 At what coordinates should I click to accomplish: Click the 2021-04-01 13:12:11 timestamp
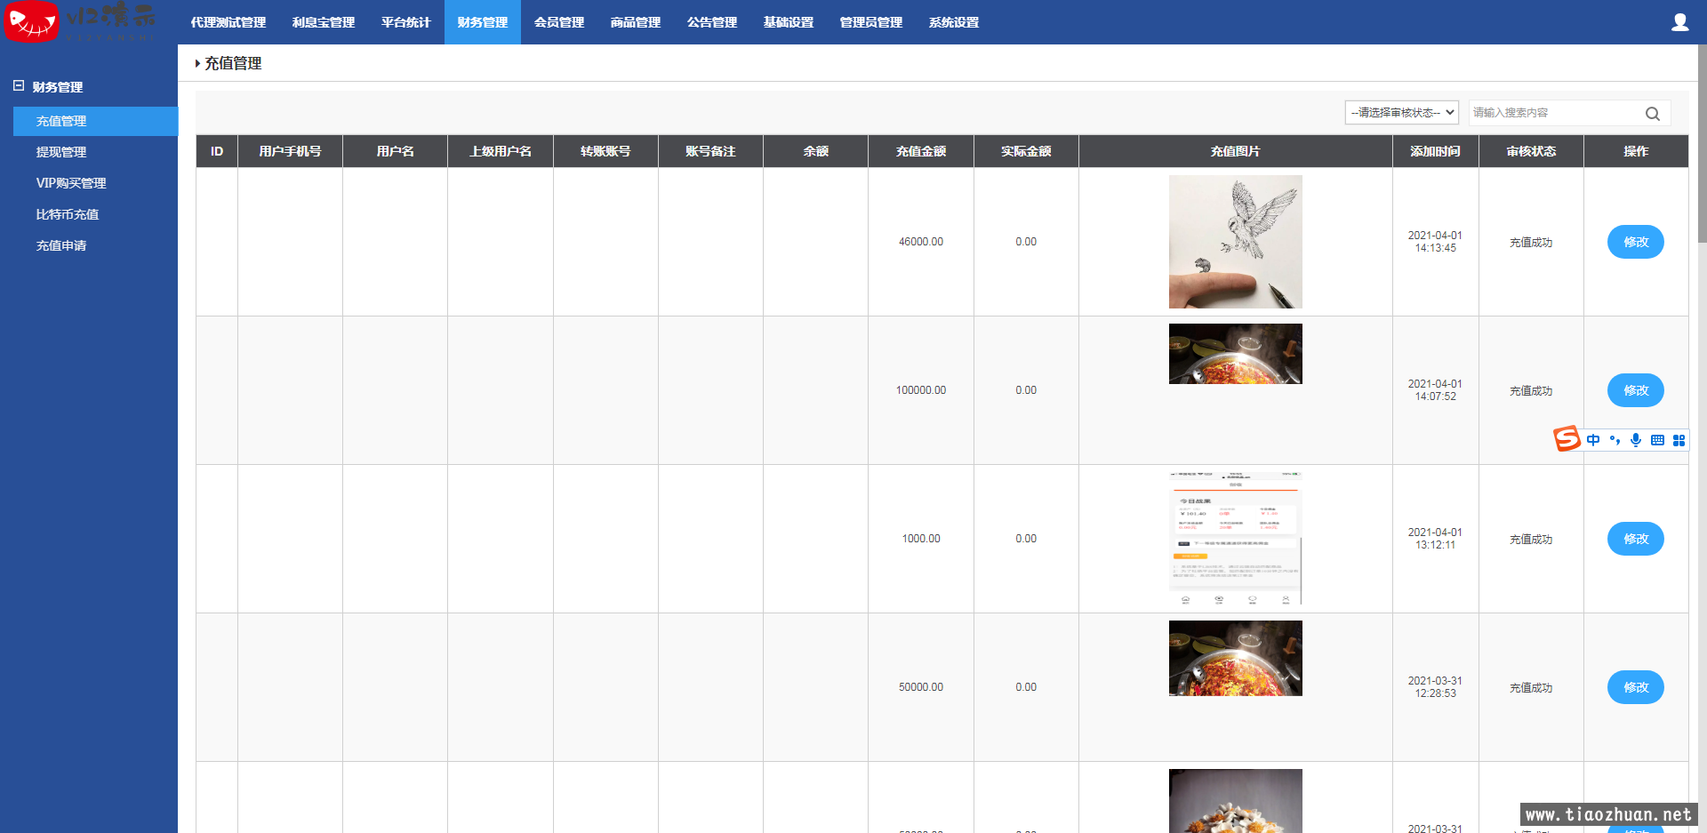point(1435,539)
